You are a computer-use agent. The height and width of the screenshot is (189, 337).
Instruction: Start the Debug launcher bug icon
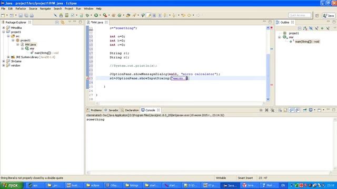click(87, 15)
